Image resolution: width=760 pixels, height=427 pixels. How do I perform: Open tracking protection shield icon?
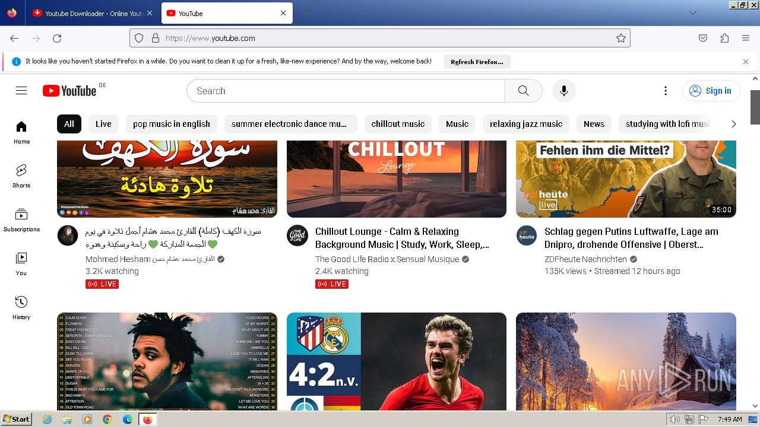click(139, 38)
